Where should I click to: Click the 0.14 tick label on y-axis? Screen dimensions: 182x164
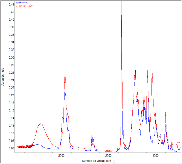tap(11, 118)
